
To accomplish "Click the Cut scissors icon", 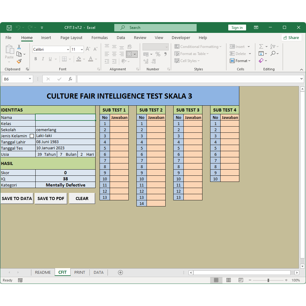I will 19,47.
